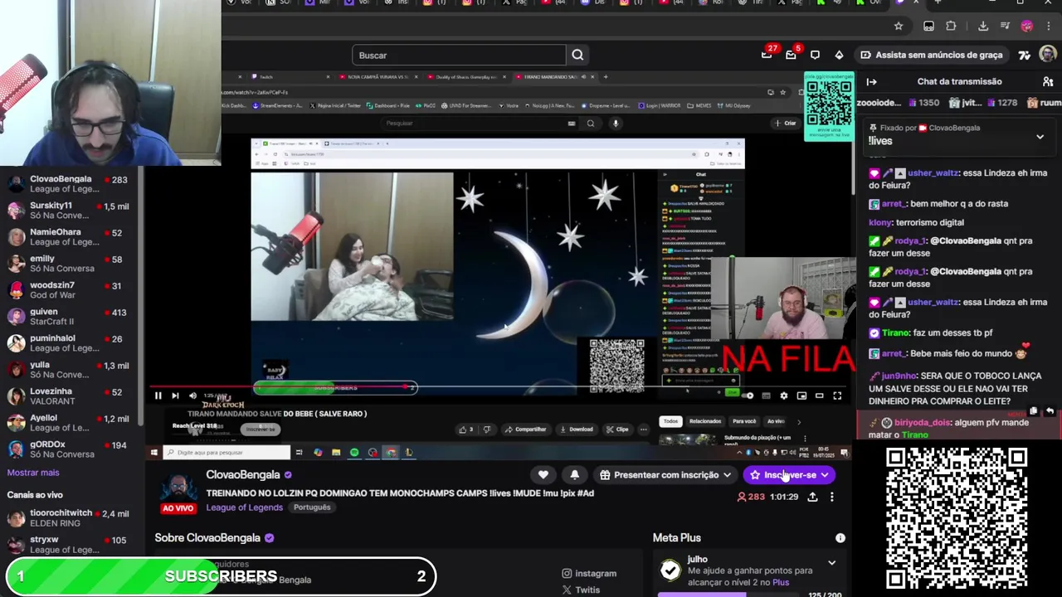Image resolution: width=1062 pixels, height=597 pixels.
Task: Click Assista sem anúncios de graça button
Action: [931, 55]
